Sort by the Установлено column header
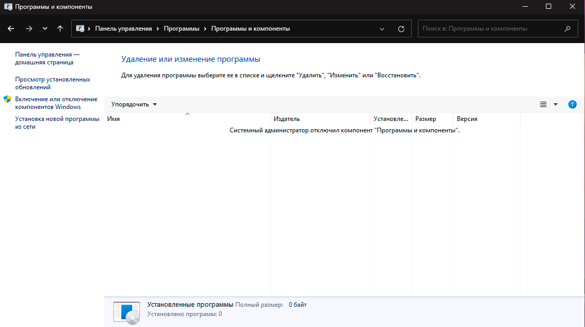Viewport: 585px width, 327px height. pyautogui.click(x=391, y=119)
